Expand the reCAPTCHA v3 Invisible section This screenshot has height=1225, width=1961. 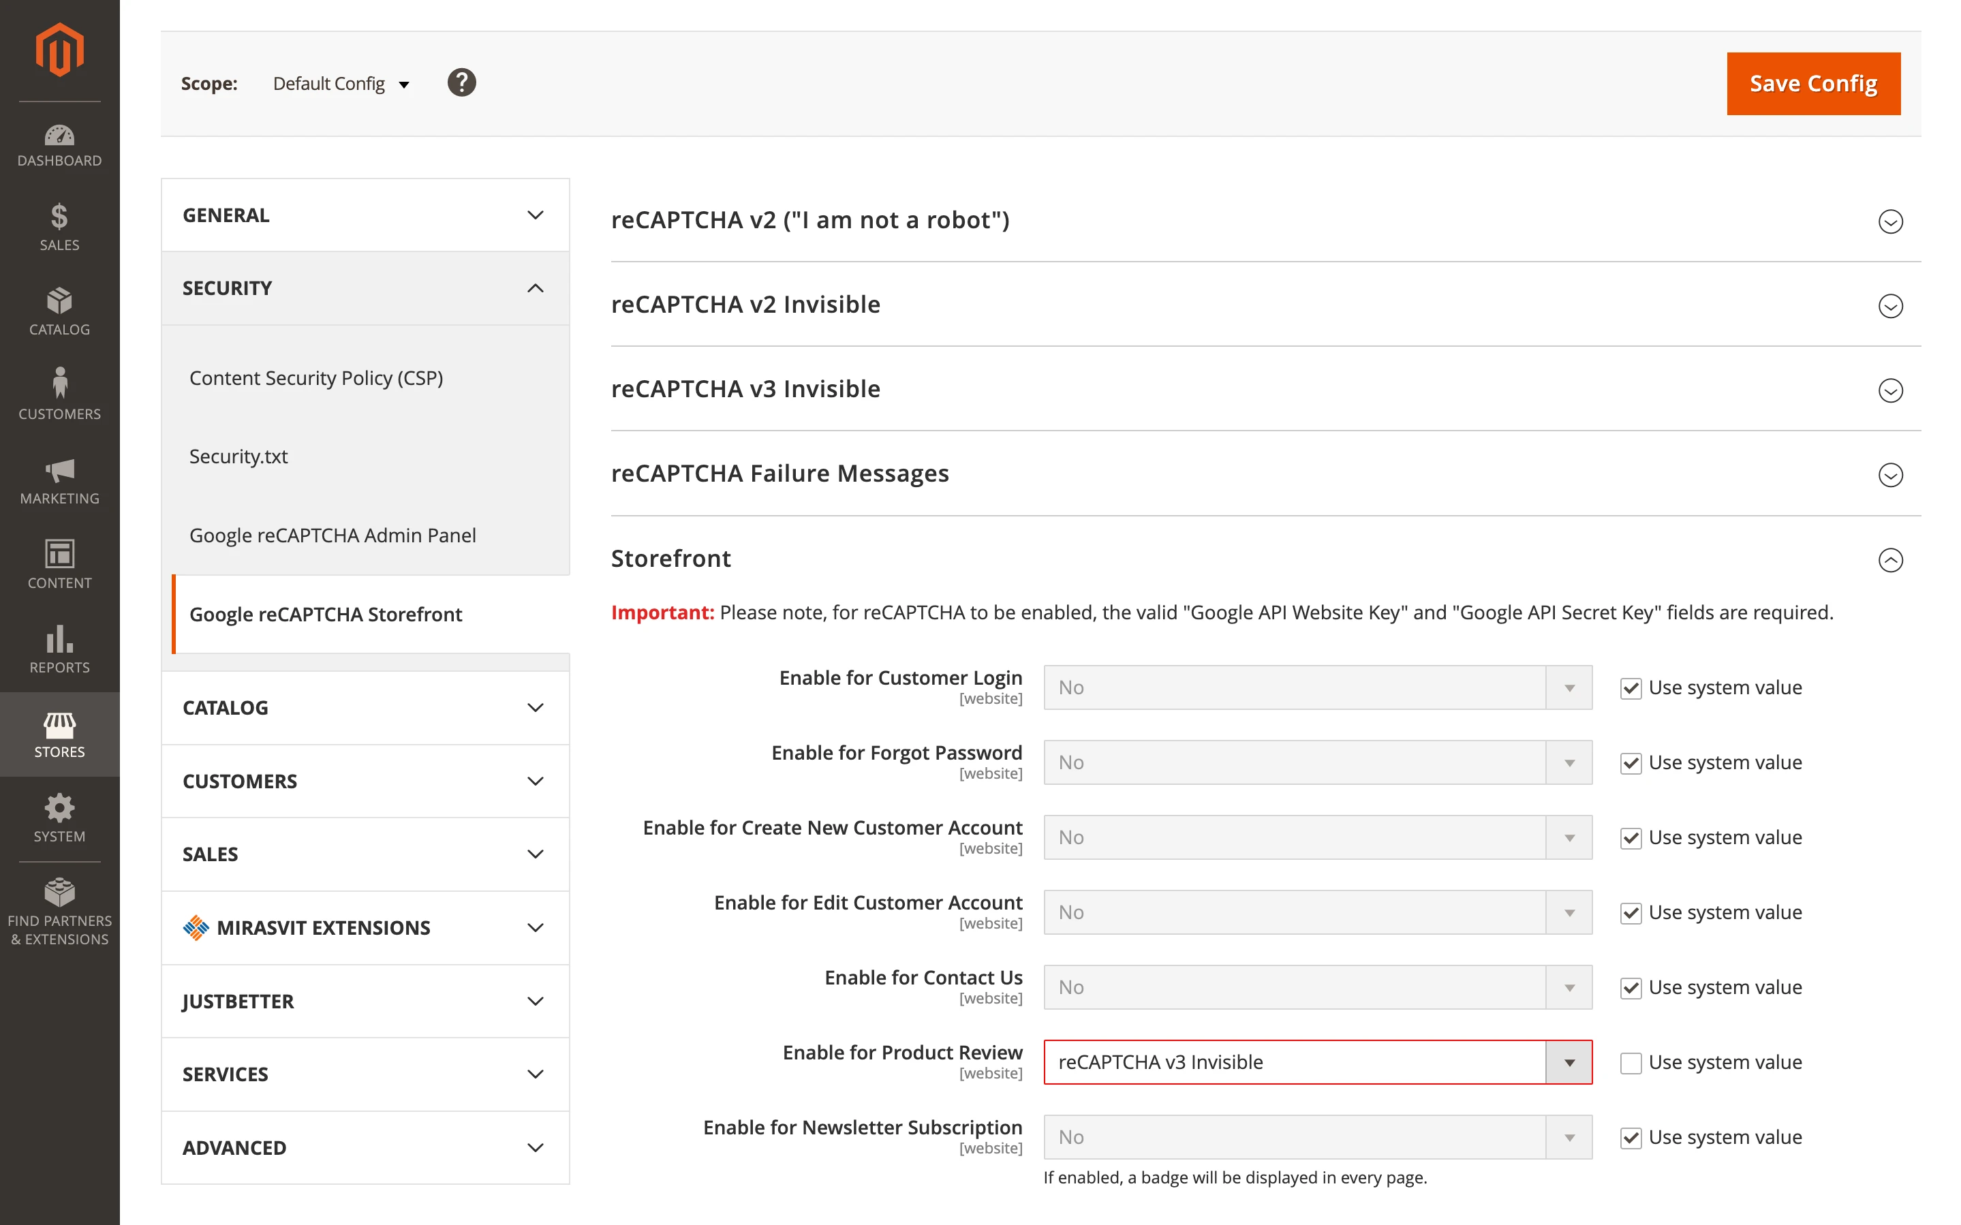coord(1891,390)
